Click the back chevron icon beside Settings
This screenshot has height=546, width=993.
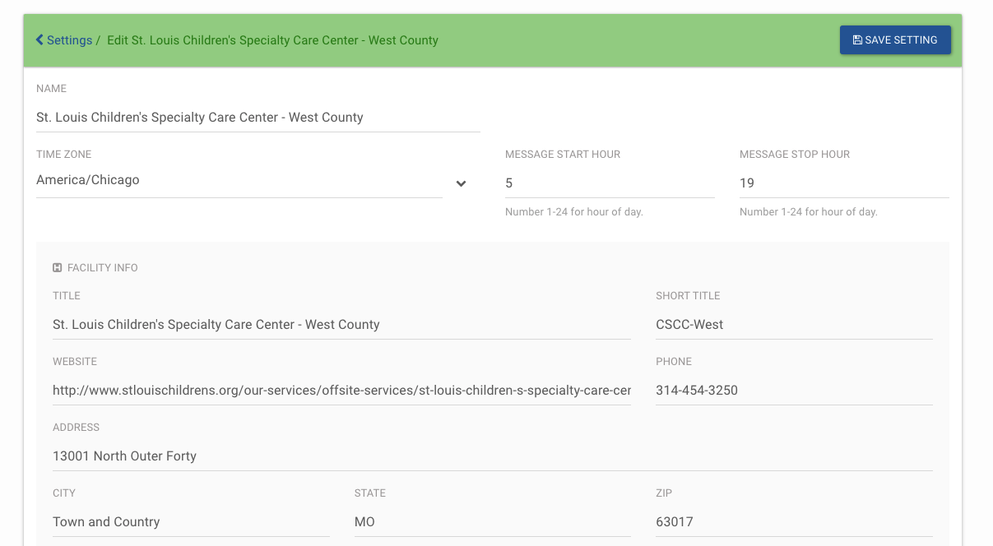tap(39, 40)
